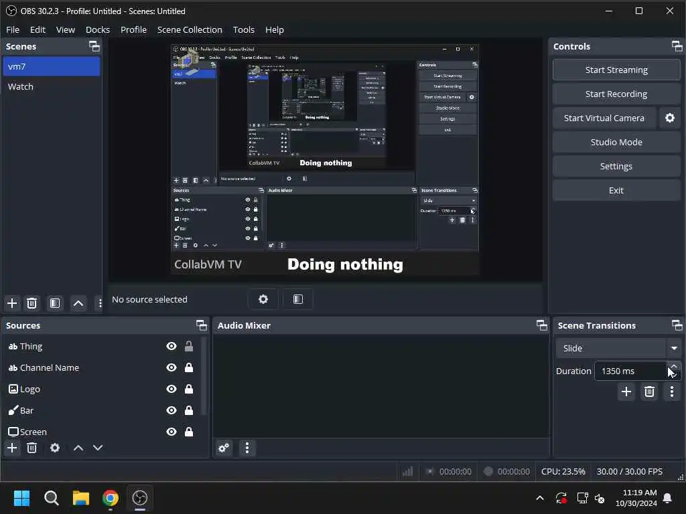Launch File Explorer from taskbar
This screenshot has height=514, width=686.
tap(81, 498)
